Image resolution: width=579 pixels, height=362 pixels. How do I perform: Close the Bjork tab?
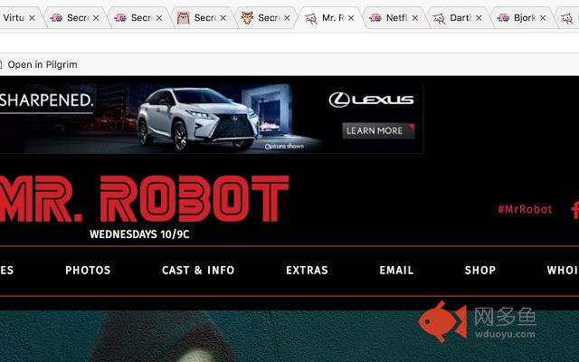tap(543, 18)
